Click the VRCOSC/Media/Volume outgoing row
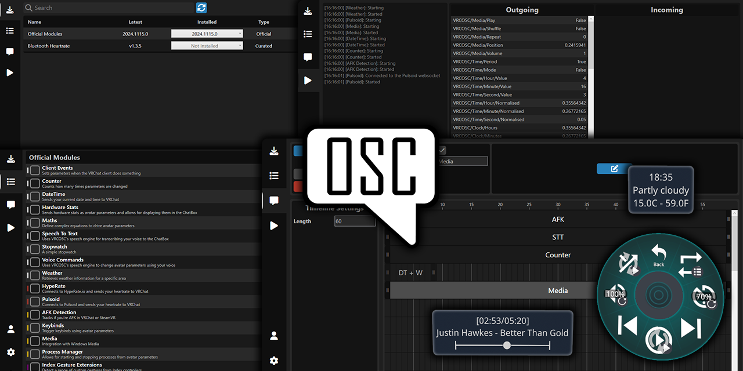 (520, 53)
